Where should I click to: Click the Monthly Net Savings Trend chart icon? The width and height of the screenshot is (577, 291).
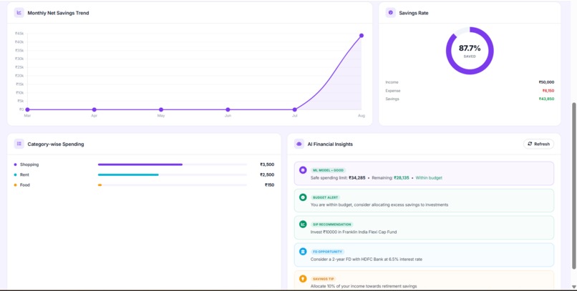coord(19,13)
